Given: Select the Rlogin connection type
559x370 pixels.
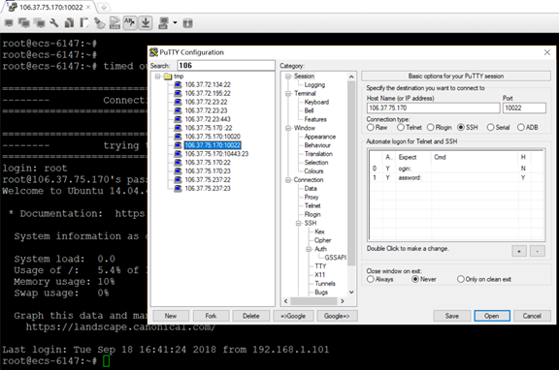Looking at the screenshot, I should tap(431, 127).
